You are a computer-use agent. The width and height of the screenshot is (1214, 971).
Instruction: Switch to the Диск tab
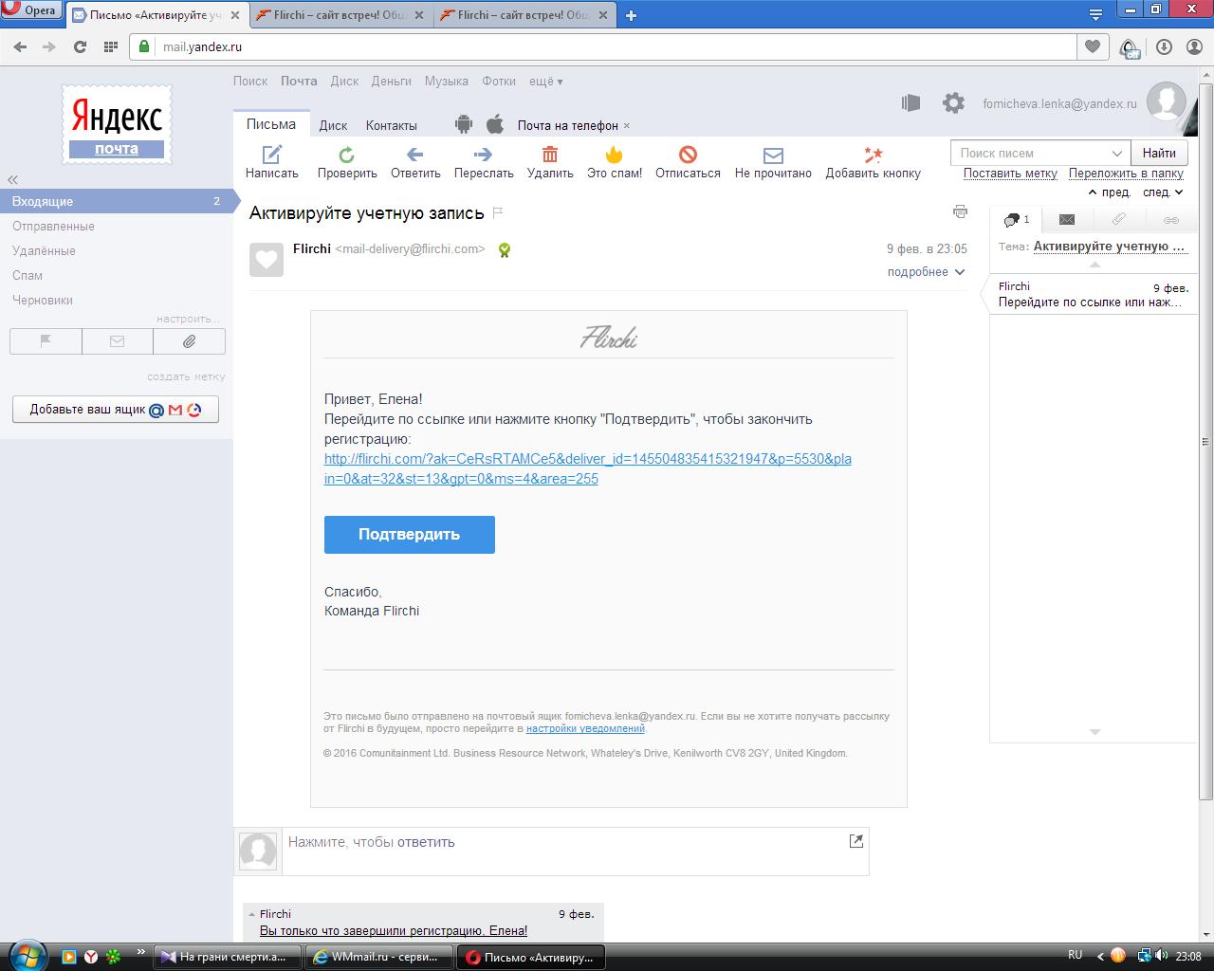click(333, 125)
